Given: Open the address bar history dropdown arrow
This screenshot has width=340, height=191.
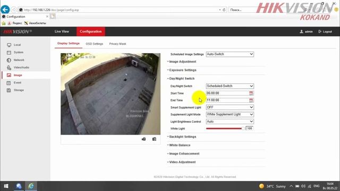Looking at the screenshot, I should [x=219, y=10].
